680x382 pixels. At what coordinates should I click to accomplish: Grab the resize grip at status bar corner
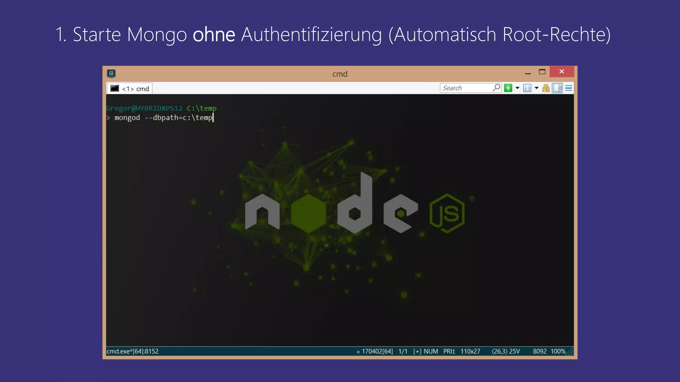[x=570, y=351]
